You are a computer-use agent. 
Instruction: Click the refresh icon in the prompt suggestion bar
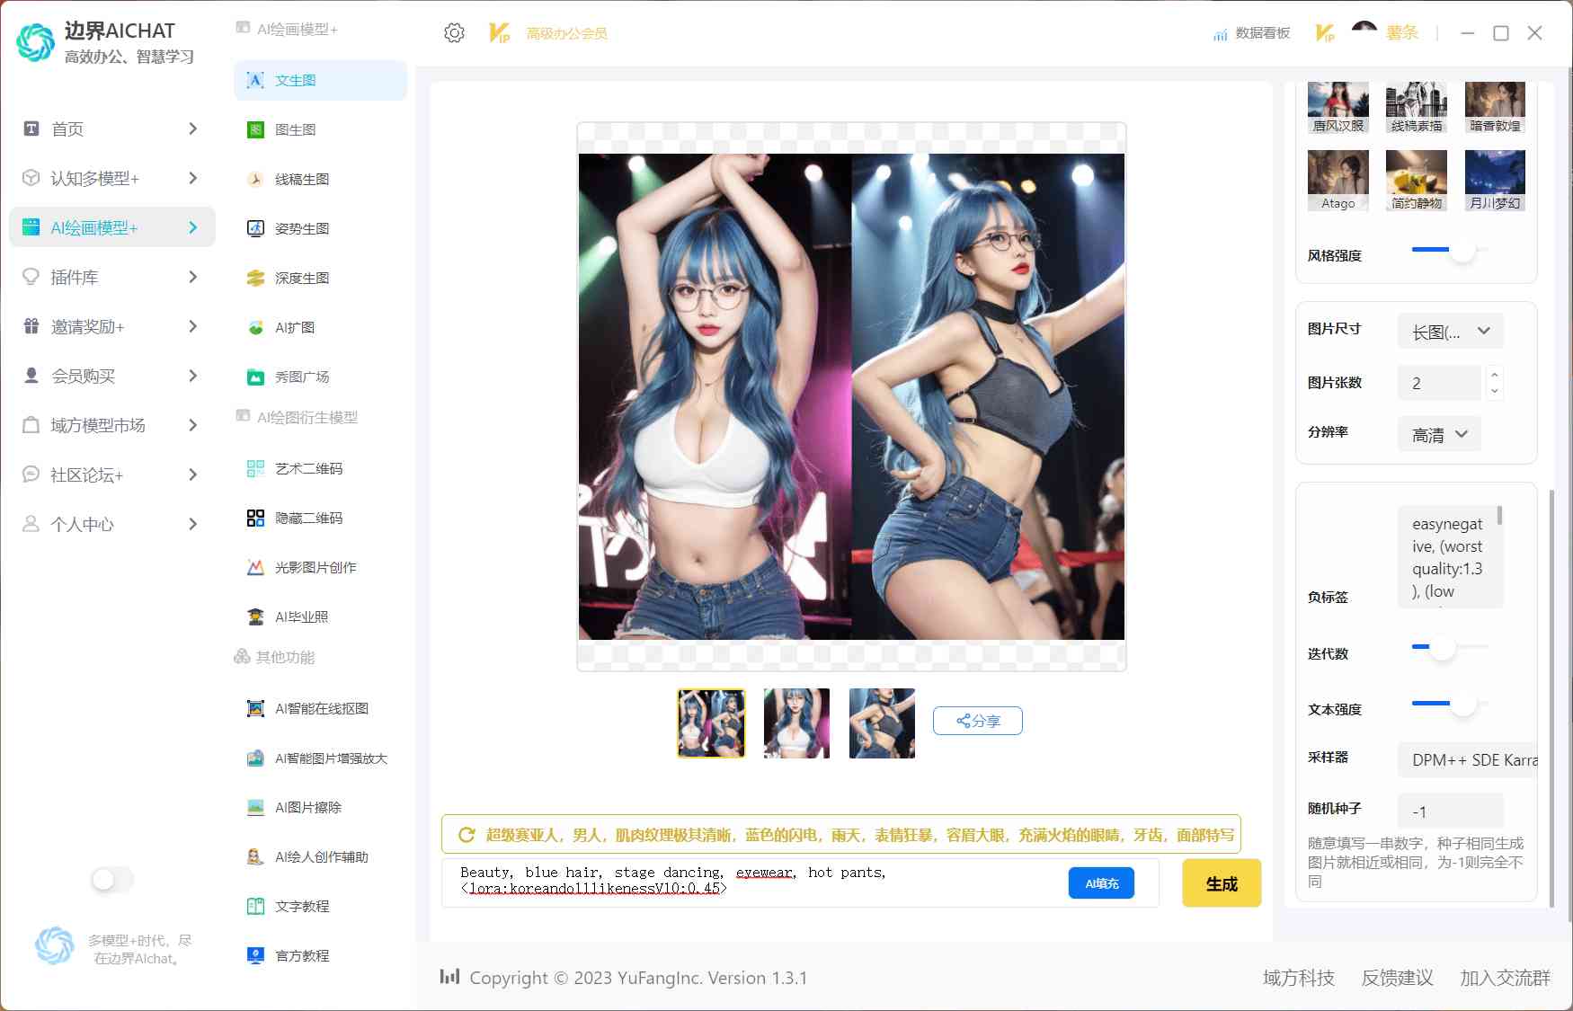pos(467,835)
